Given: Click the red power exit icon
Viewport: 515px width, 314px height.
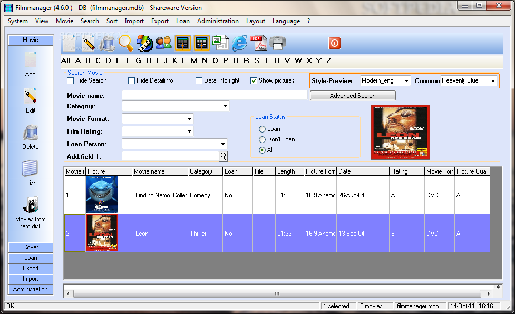Looking at the screenshot, I should (334, 43).
